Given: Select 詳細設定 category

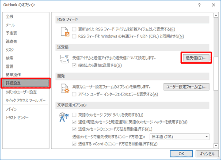Looking at the screenshot, I should [26, 83].
